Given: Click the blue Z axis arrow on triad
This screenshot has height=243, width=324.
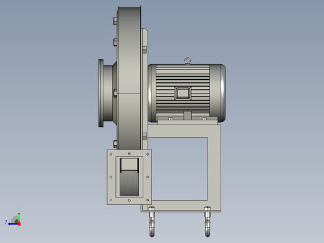Looking at the screenshot, I should click(12, 224).
